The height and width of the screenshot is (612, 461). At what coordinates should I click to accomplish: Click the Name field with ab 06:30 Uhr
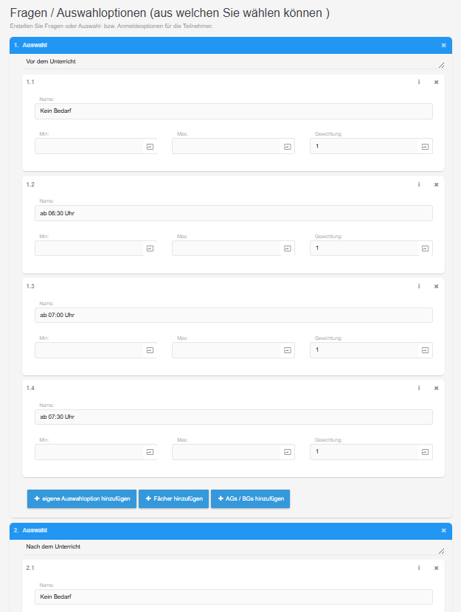233,213
